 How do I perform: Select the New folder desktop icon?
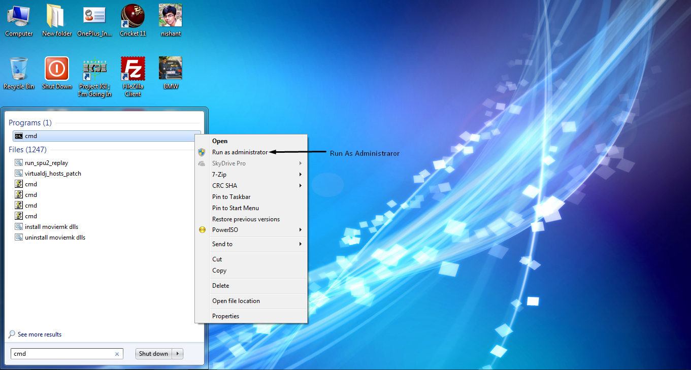click(x=57, y=21)
